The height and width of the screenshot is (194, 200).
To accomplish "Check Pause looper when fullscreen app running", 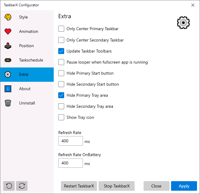I will click(61, 62).
